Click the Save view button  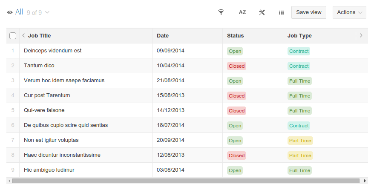[309, 12]
